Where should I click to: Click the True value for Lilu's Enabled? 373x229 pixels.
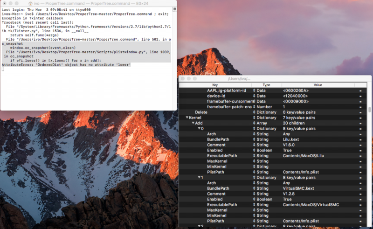coord(288,150)
